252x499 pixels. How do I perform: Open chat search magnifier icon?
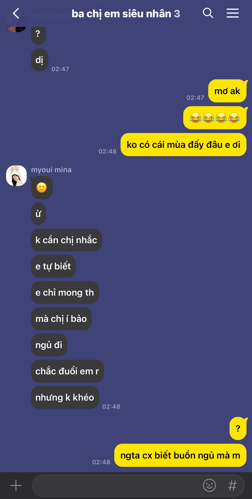pyautogui.click(x=208, y=13)
